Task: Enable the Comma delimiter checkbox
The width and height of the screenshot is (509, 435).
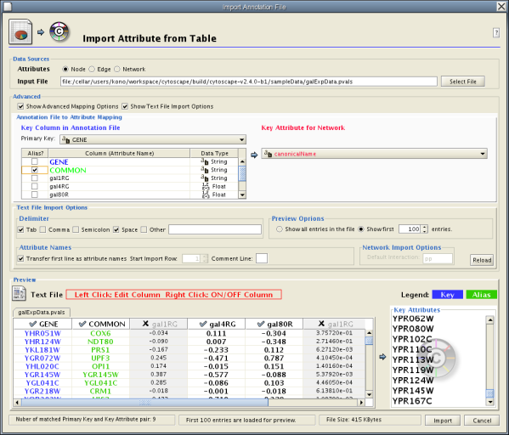Action: coord(42,229)
